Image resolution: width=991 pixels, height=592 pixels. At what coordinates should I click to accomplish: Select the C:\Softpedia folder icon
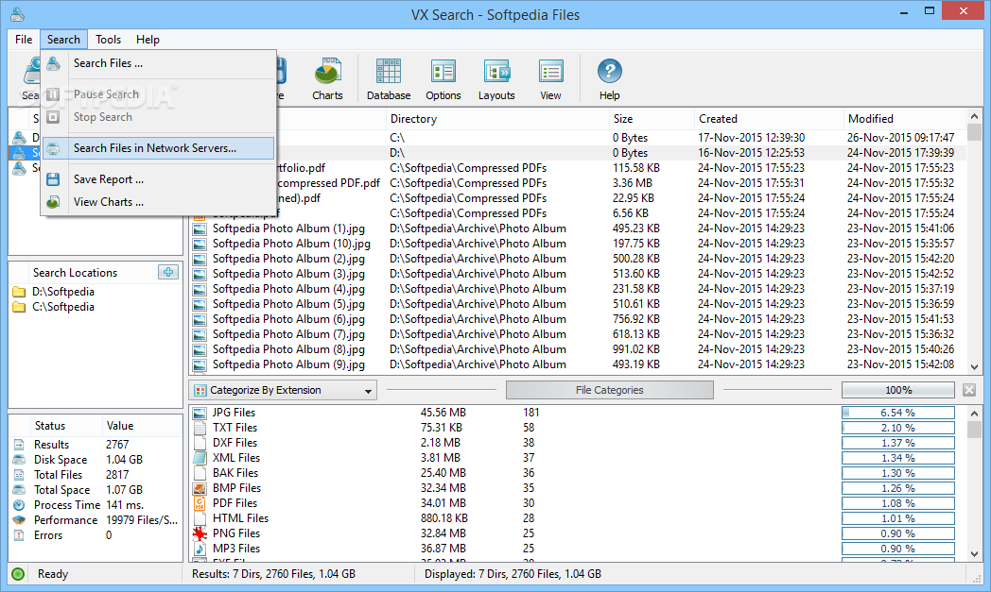pos(19,307)
